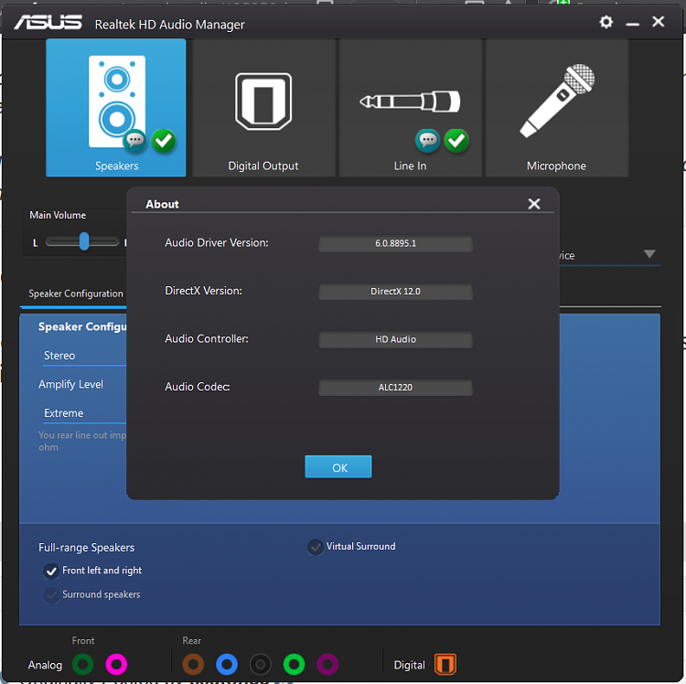Click the DirectX 12.0 version field
Viewport: 686px width, 684px height.
pyautogui.click(x=395, y=292)
